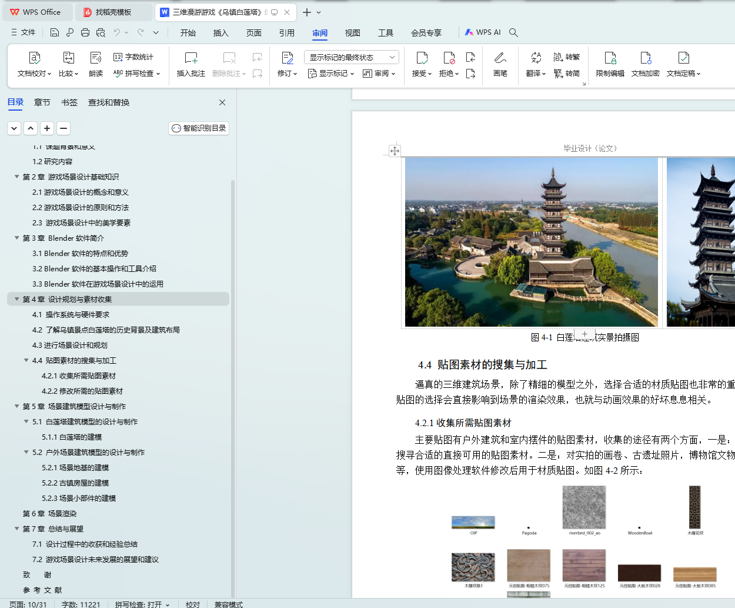Click the 文档加密 document encryption icon
Image resolution: width=735 pixels, height=608 pixels.
coord(645,58)
